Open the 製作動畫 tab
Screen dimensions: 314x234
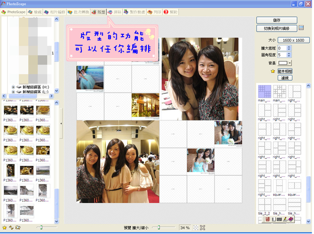[134, 12]
